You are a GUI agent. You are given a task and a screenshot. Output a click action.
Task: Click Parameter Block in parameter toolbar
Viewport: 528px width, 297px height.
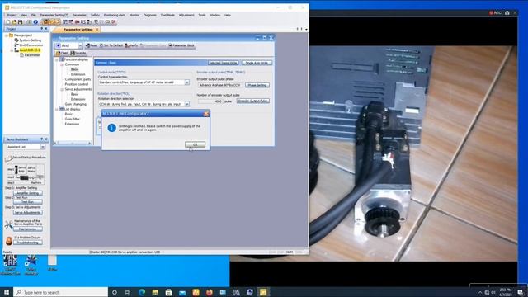(x=181, y=45)
